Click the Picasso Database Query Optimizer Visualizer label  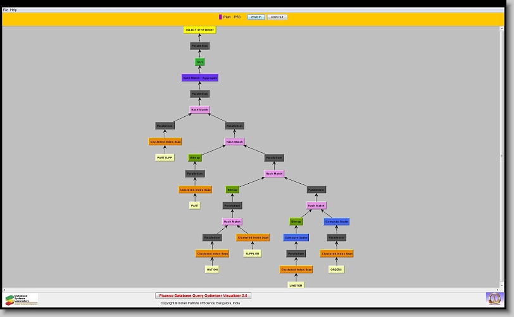click(203, 295)
